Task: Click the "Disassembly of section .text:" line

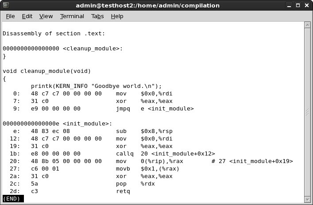Action: 54,34
